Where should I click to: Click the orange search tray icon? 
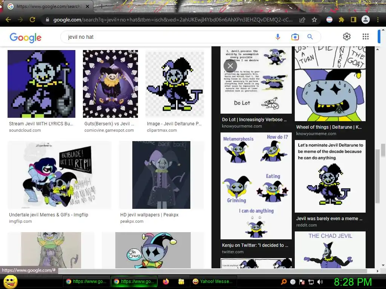click(x=284, y=282)
